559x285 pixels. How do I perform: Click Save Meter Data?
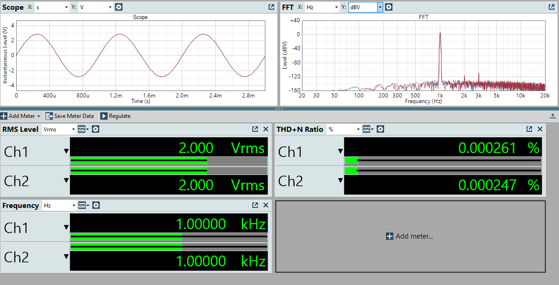point(70,116)
